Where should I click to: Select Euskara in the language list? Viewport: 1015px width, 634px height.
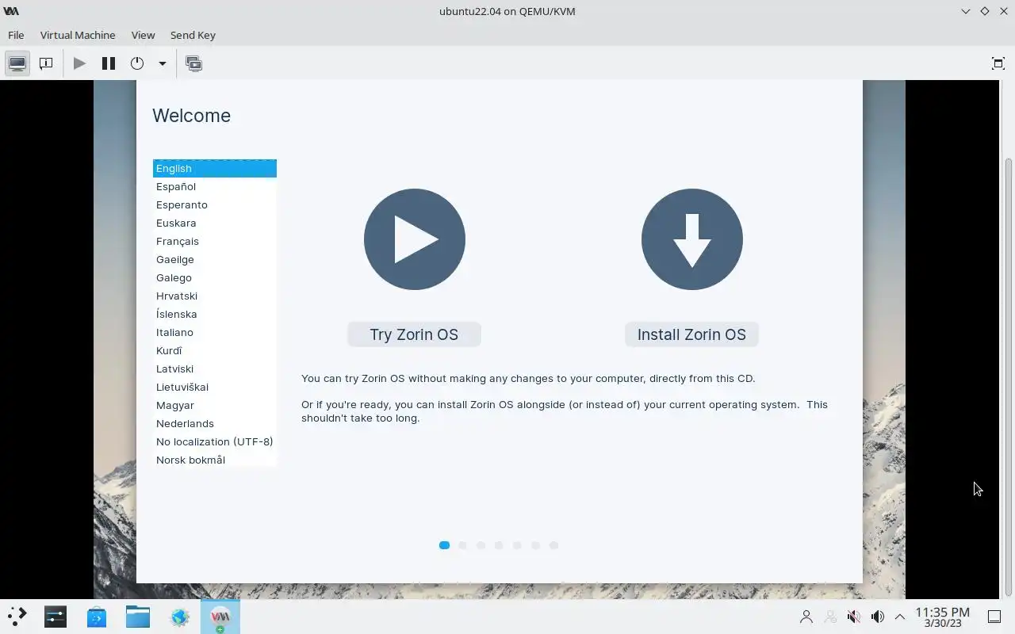215,223
